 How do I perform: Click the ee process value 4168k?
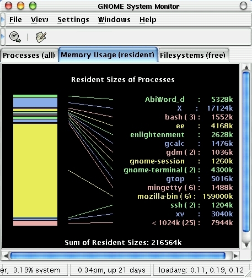[222, 126]
